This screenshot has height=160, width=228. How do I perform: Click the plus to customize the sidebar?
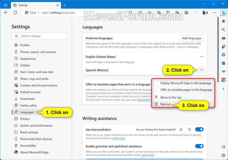tap(223, 89)
